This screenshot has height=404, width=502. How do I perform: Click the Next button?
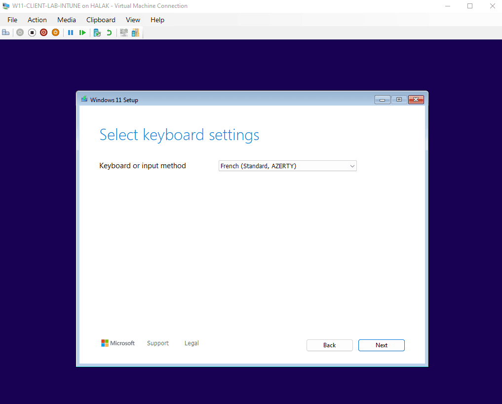pyautogui.click(x=381, y=345)
